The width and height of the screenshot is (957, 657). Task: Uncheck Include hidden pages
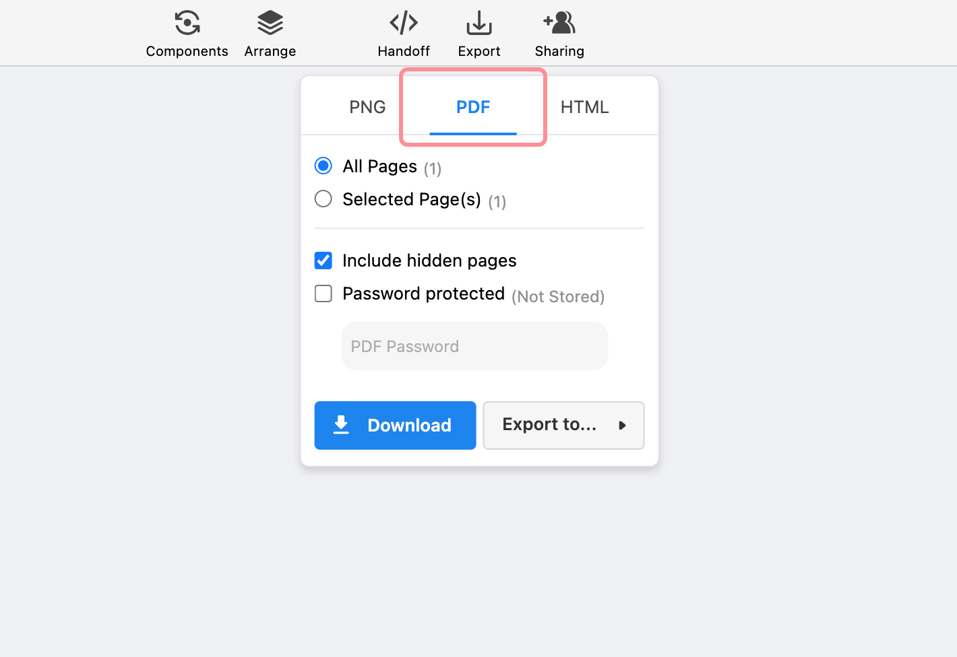click(323, 261)
